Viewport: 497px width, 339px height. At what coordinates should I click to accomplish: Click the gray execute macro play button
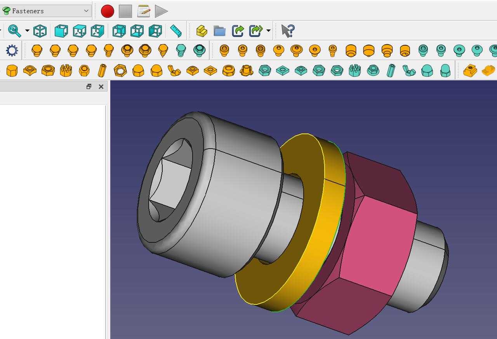coord(161,11)
